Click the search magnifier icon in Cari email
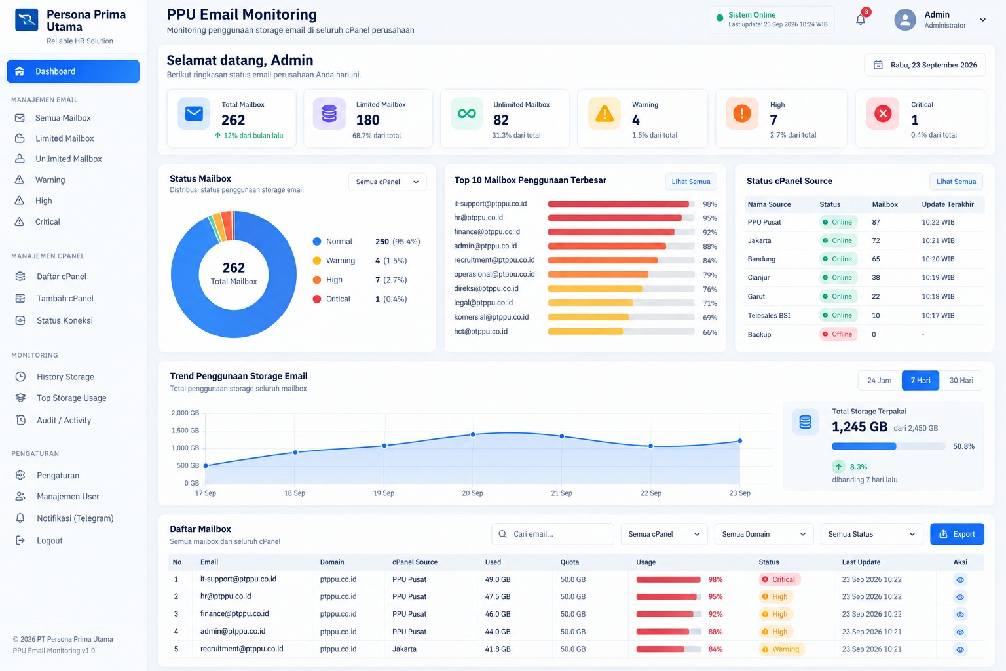The height and width of the screenshot is (671, 1006). tap(502, 534)
